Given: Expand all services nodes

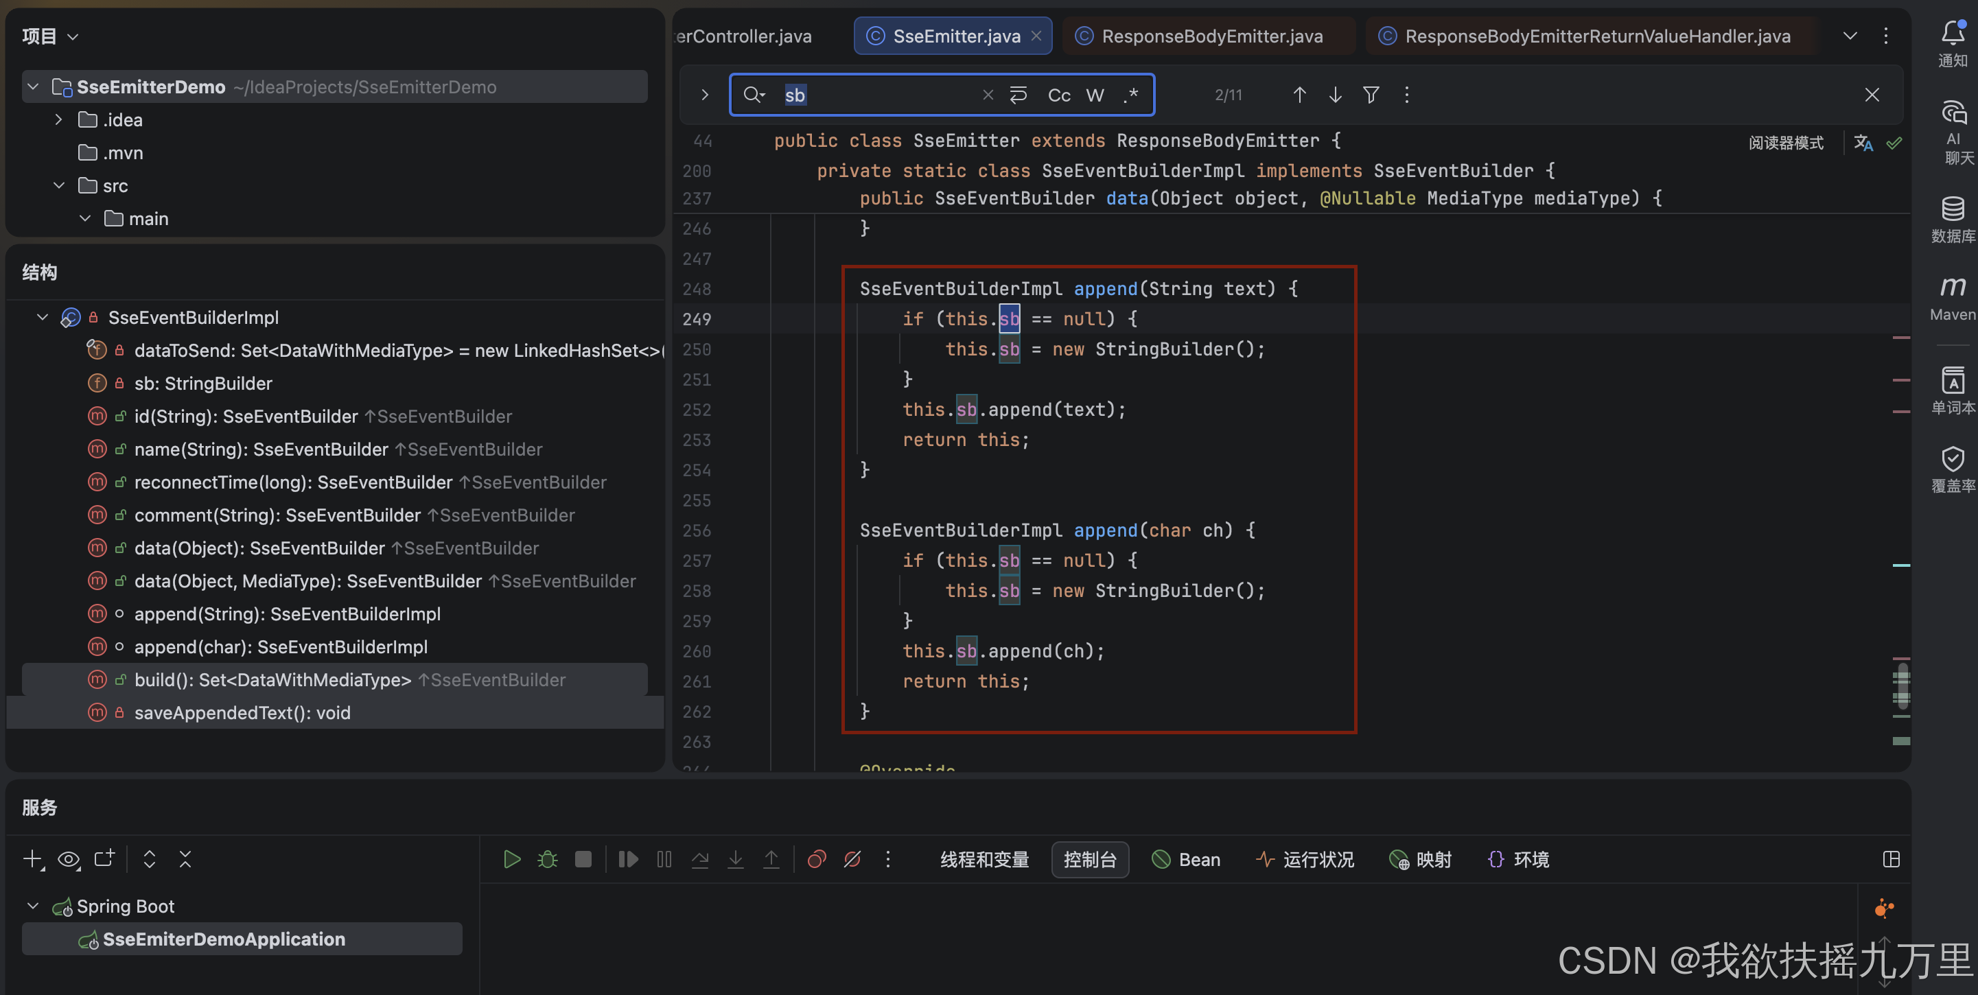Looking at the screenshot, I should point(150,859).
